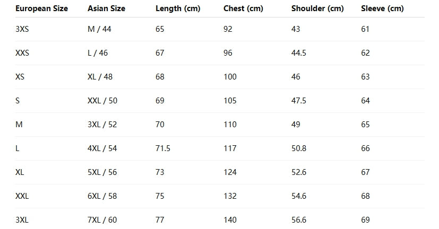Click shoulder value 52.6
Screen dimensions: 439x229
pos(299,172)
